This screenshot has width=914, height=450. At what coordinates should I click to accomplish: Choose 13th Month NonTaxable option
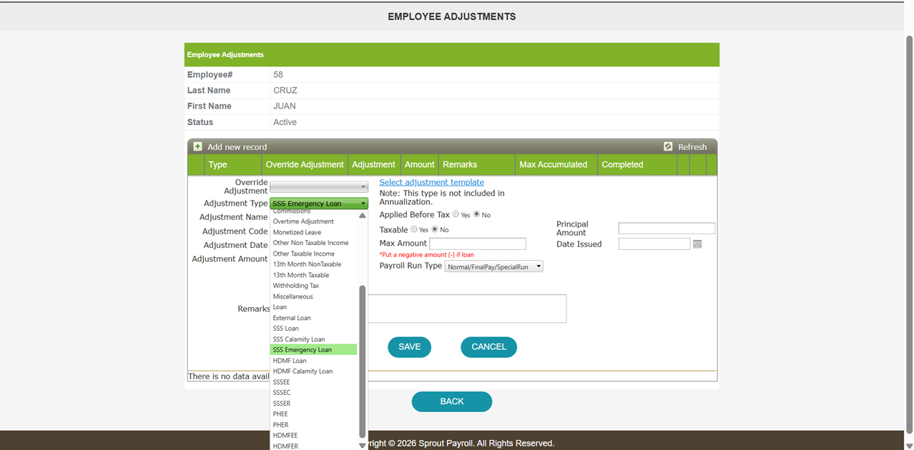coord(313,264)
